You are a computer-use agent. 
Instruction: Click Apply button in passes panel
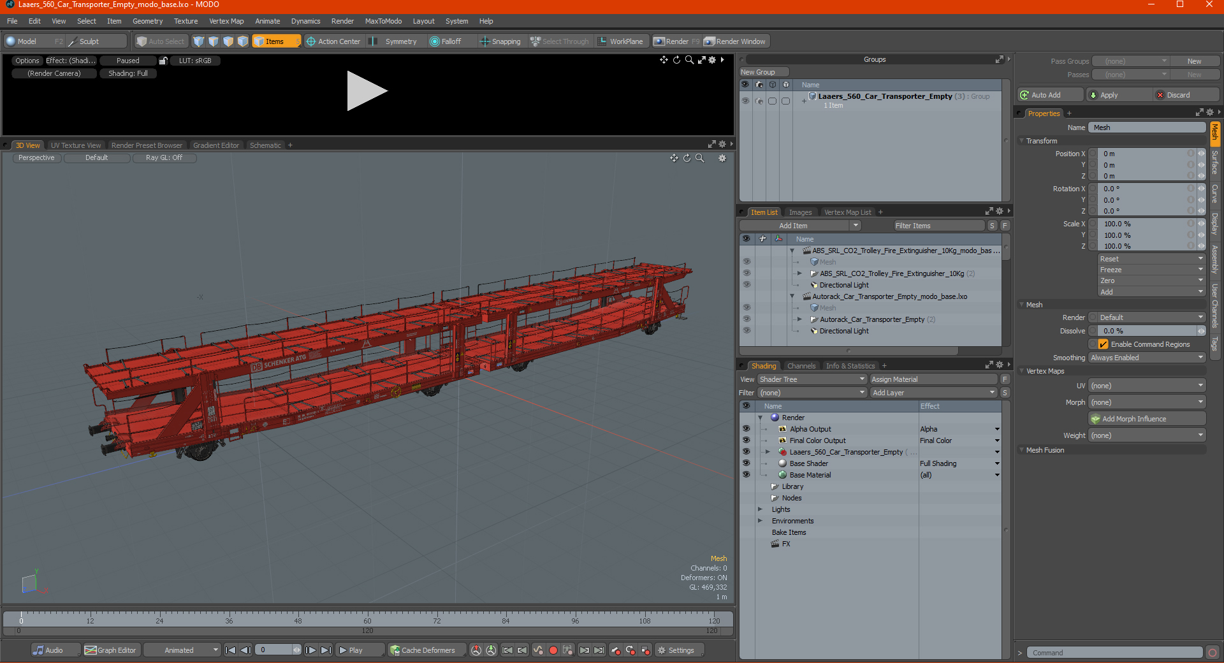pyautogui.click(x=1119, y=95)
